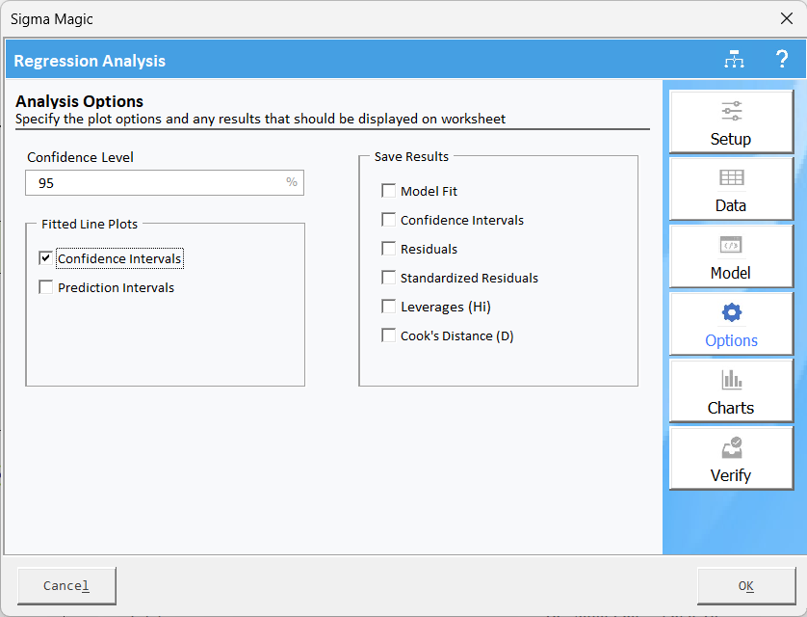The image size is (807, 617).
Task: Select the Options tab
Action: click(x=731, y=324)
